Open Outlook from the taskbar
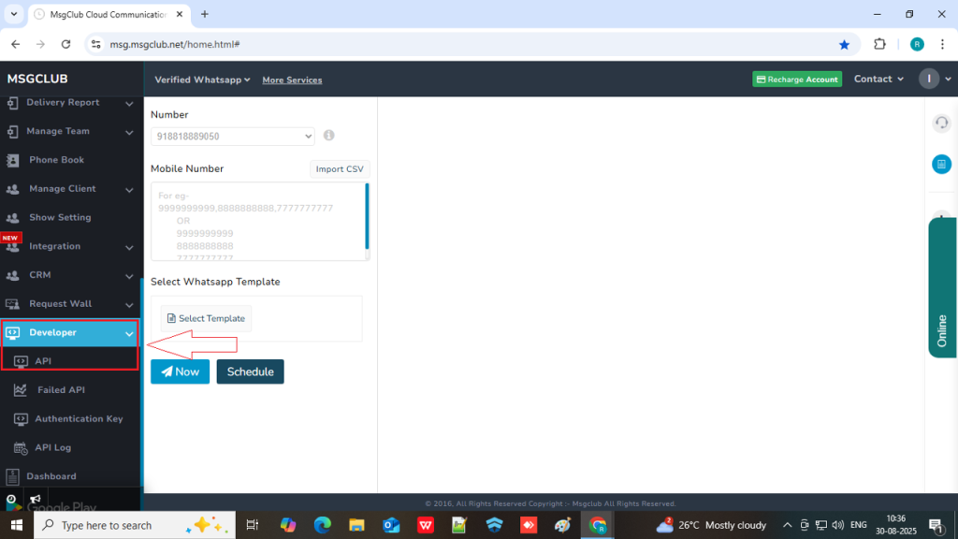Screen dimensions: 958x539 point(391,525)
